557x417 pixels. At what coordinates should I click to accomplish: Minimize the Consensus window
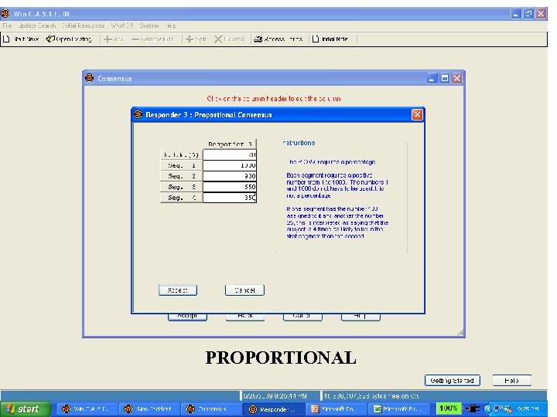(432, 78)
